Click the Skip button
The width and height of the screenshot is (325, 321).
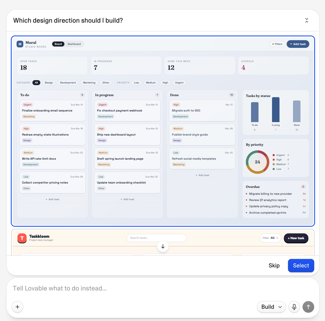pos(274,265)
